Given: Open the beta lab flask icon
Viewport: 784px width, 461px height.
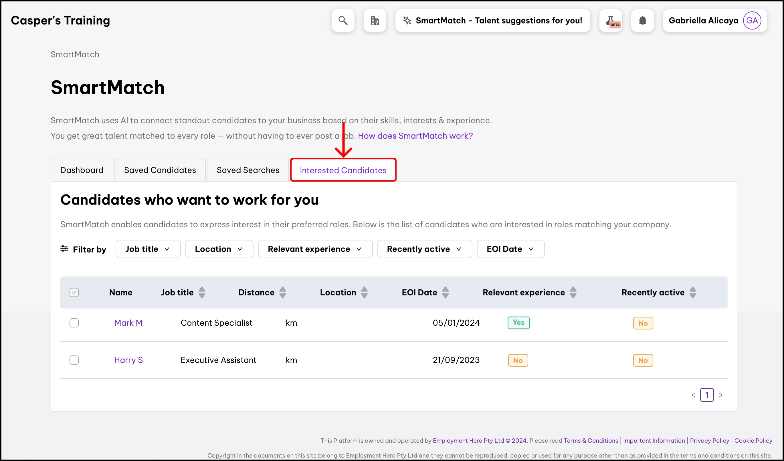Looking at the screenshot, I should 611,21.
